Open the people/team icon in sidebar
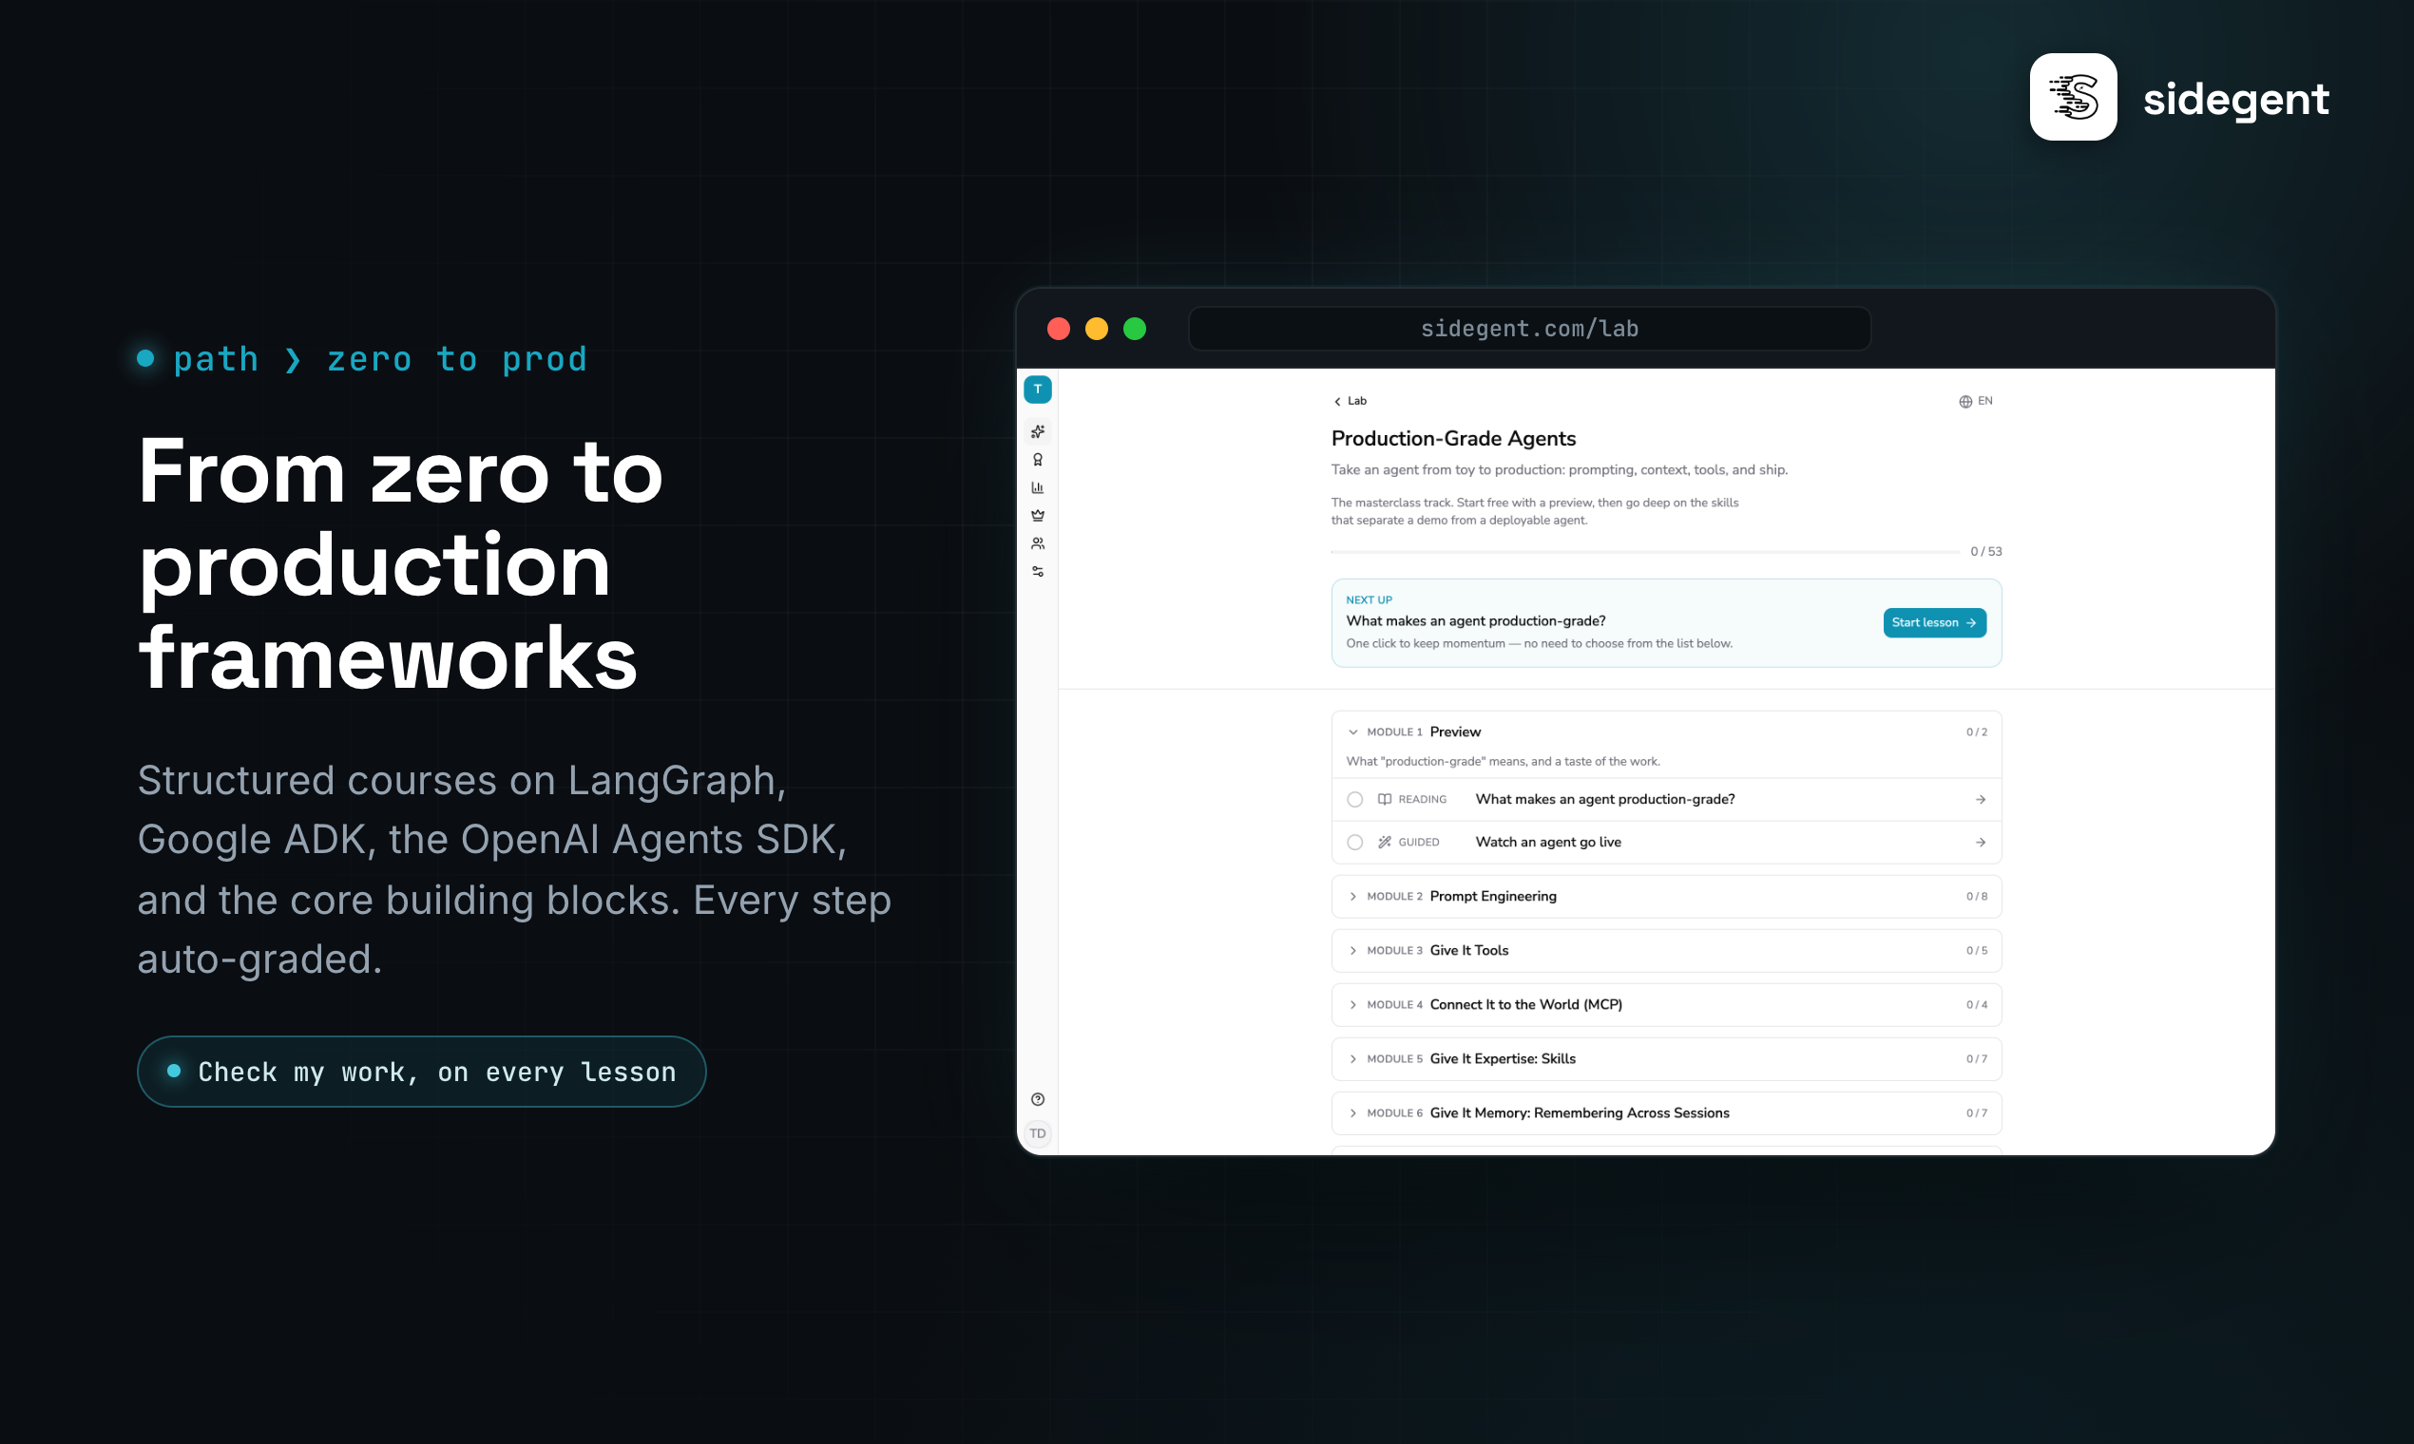Image resolution: width=2414 pixels, height=1444 pixels. [1038, 543]
